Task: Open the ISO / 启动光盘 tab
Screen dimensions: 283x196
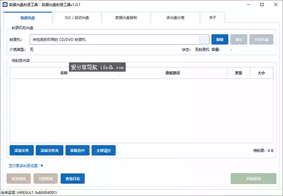Action: [77, 18]
